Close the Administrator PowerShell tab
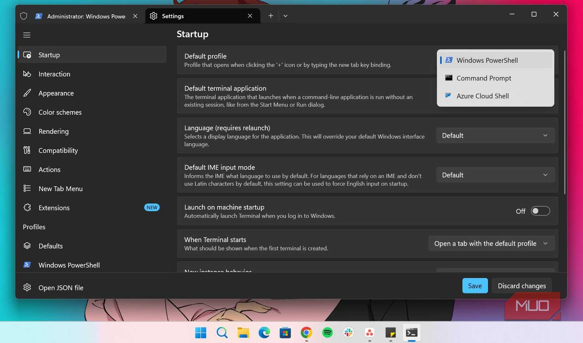The image size is (583, 343). pyautogui.click(x=135, y=16)
